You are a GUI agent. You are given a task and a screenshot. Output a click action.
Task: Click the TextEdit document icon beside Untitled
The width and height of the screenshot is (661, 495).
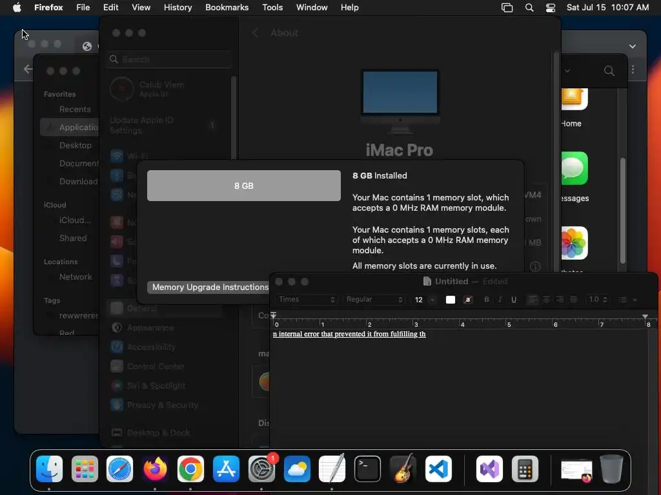point(427,281)
